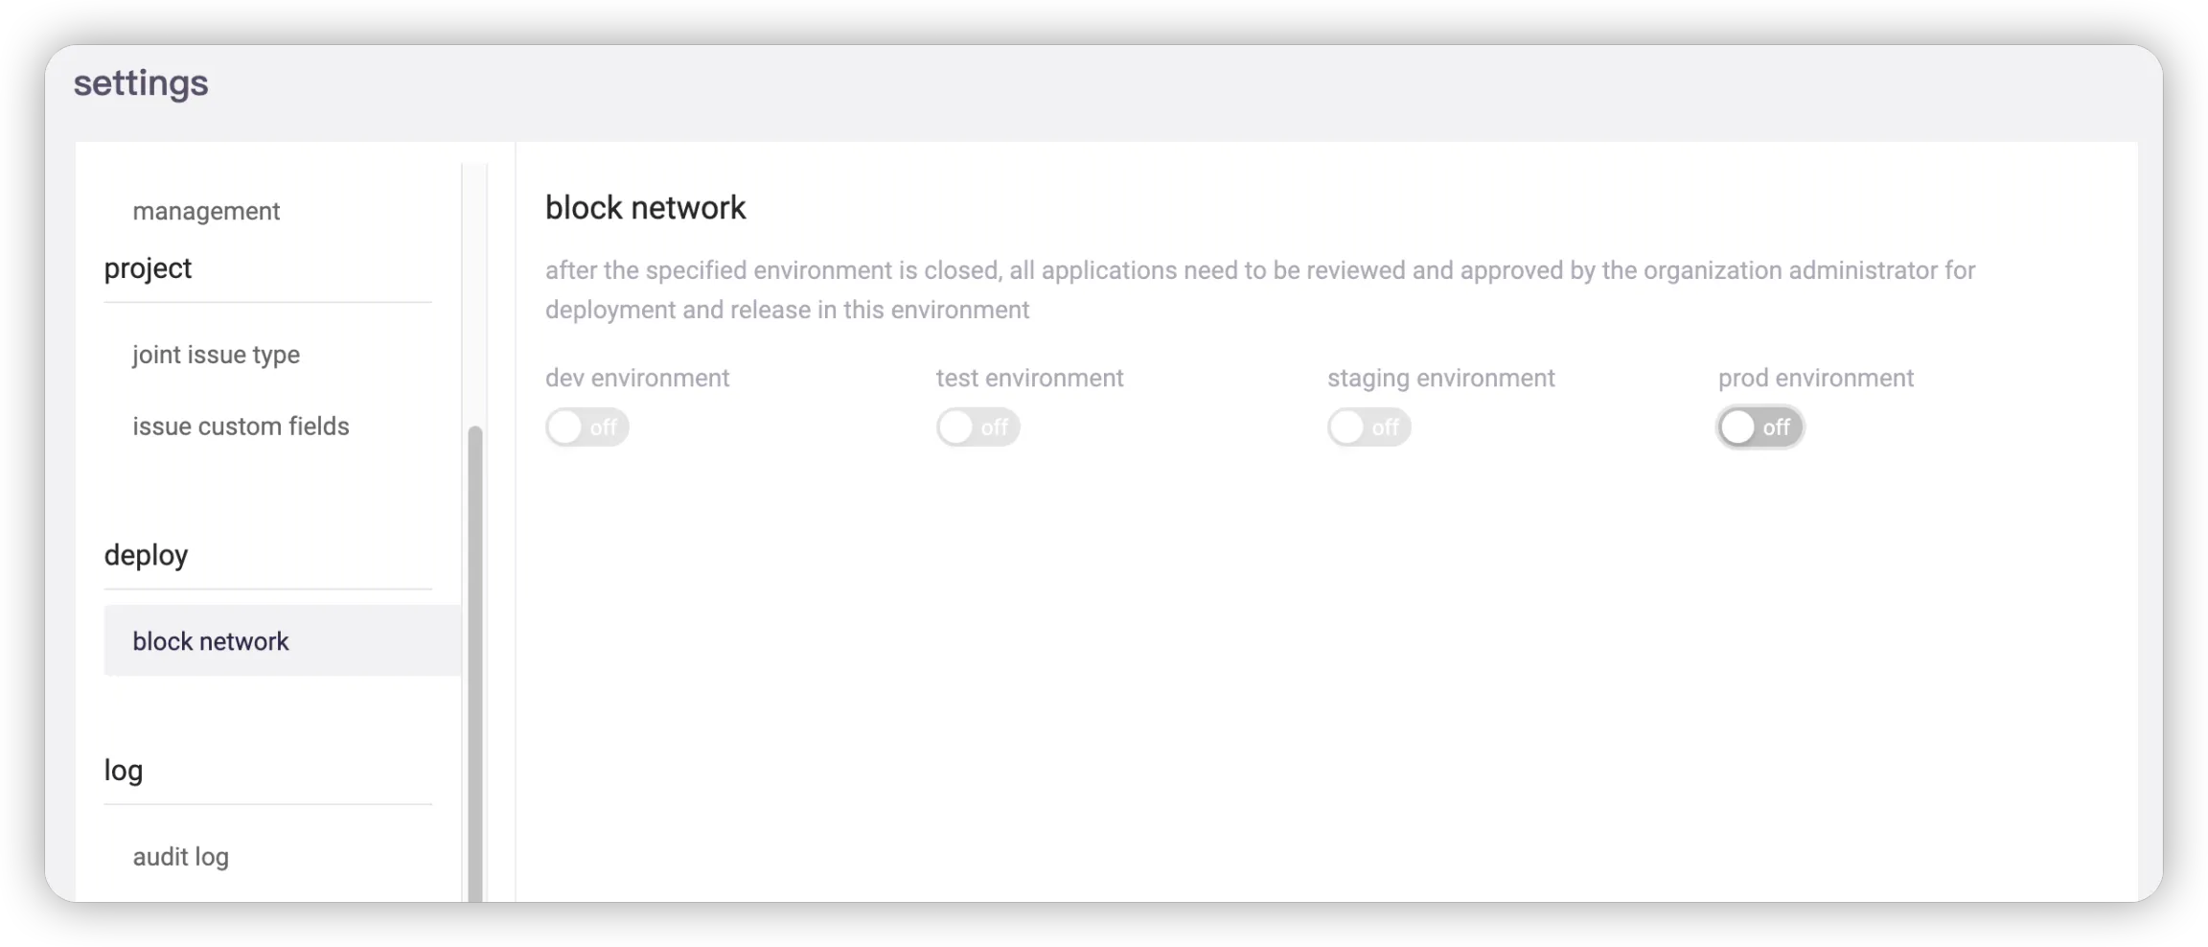Click the staging environment label

pyautogui.click(x=1440, y=379)
